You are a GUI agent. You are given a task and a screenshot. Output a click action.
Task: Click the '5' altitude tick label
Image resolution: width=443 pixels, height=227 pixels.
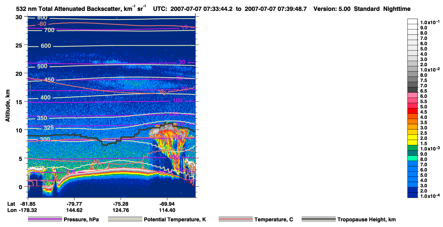[21, 158]
